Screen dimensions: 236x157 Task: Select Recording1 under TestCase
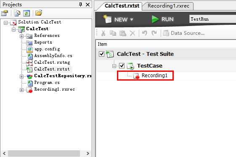154,76
